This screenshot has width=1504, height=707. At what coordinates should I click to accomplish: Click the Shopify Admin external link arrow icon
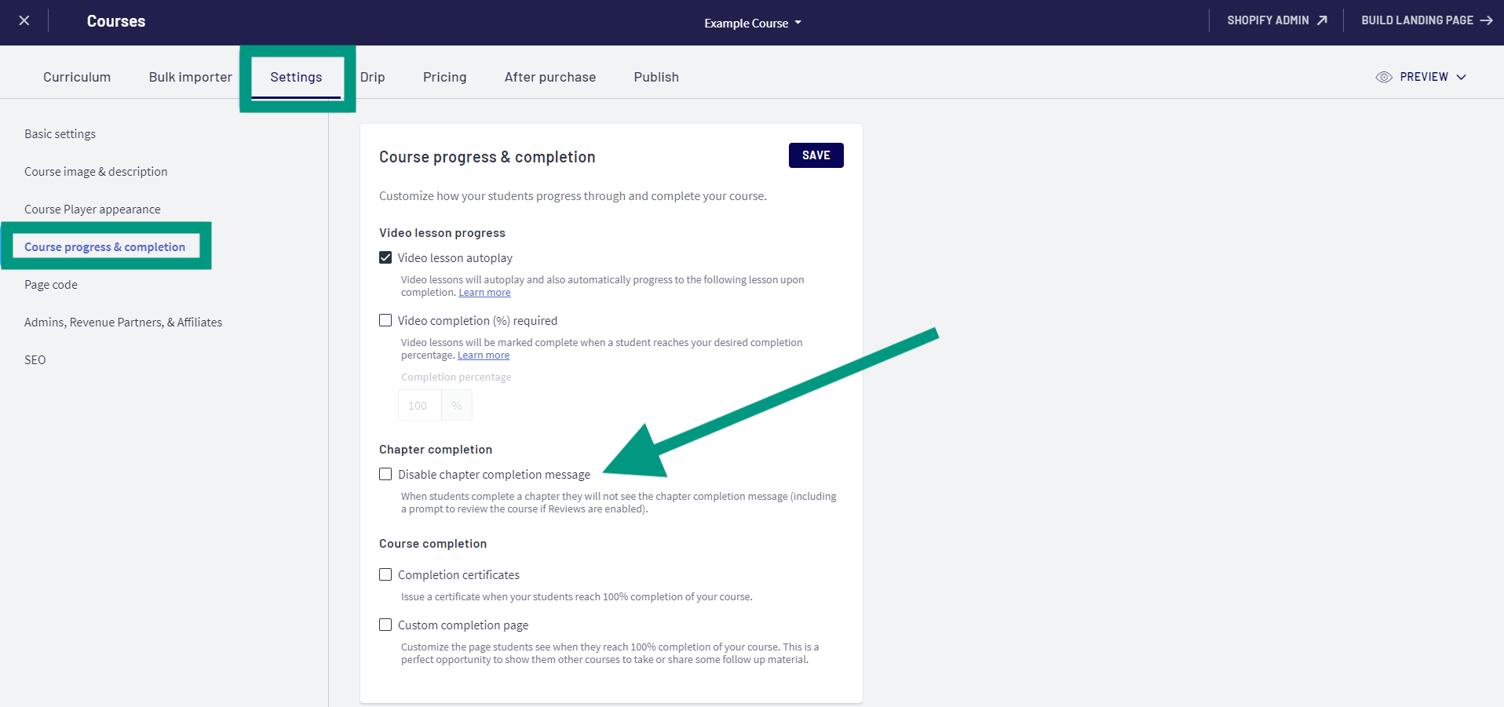(1322, 20)
